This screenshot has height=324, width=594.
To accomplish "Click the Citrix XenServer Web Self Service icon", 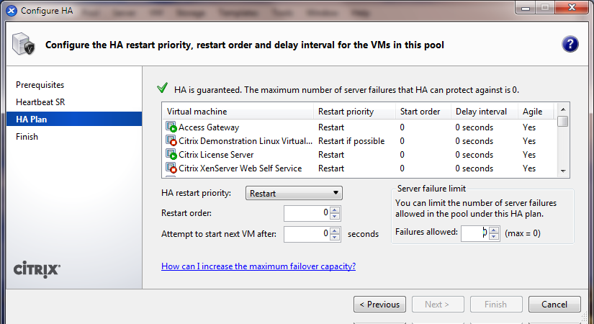I will coord(171,168).
